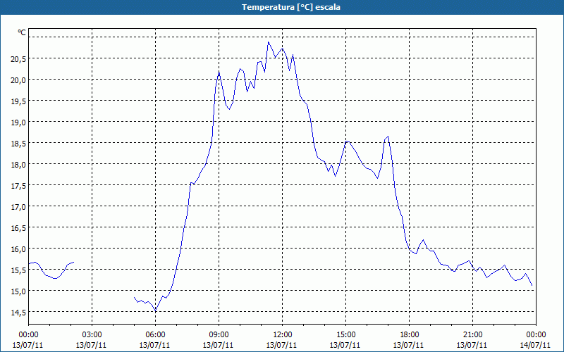Screen dimensions: 564x352
Task: Select the 15,5 y-axis label
Action: [18, 271]
